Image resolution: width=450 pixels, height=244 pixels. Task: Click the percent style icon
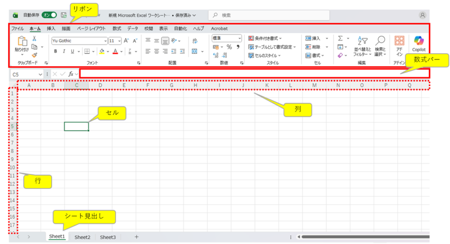pos(229,47)
